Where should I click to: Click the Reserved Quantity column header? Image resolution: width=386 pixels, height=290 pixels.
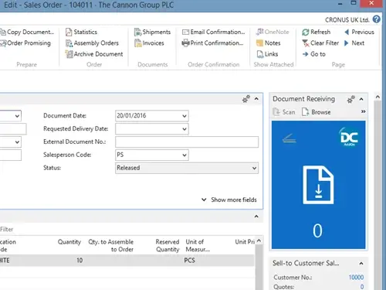pyautogui.click(x=168, y=246)
